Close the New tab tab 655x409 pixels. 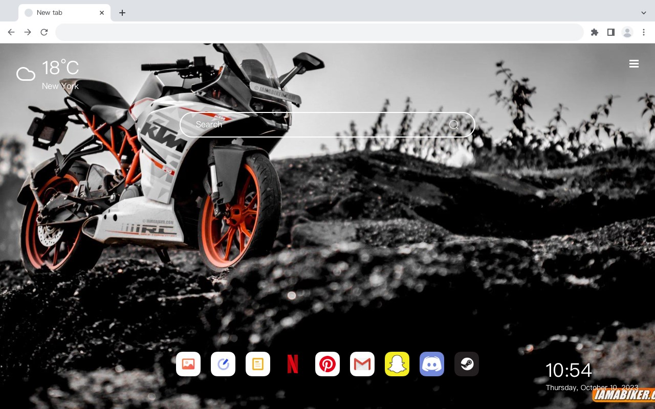click(x=102, y=13)
